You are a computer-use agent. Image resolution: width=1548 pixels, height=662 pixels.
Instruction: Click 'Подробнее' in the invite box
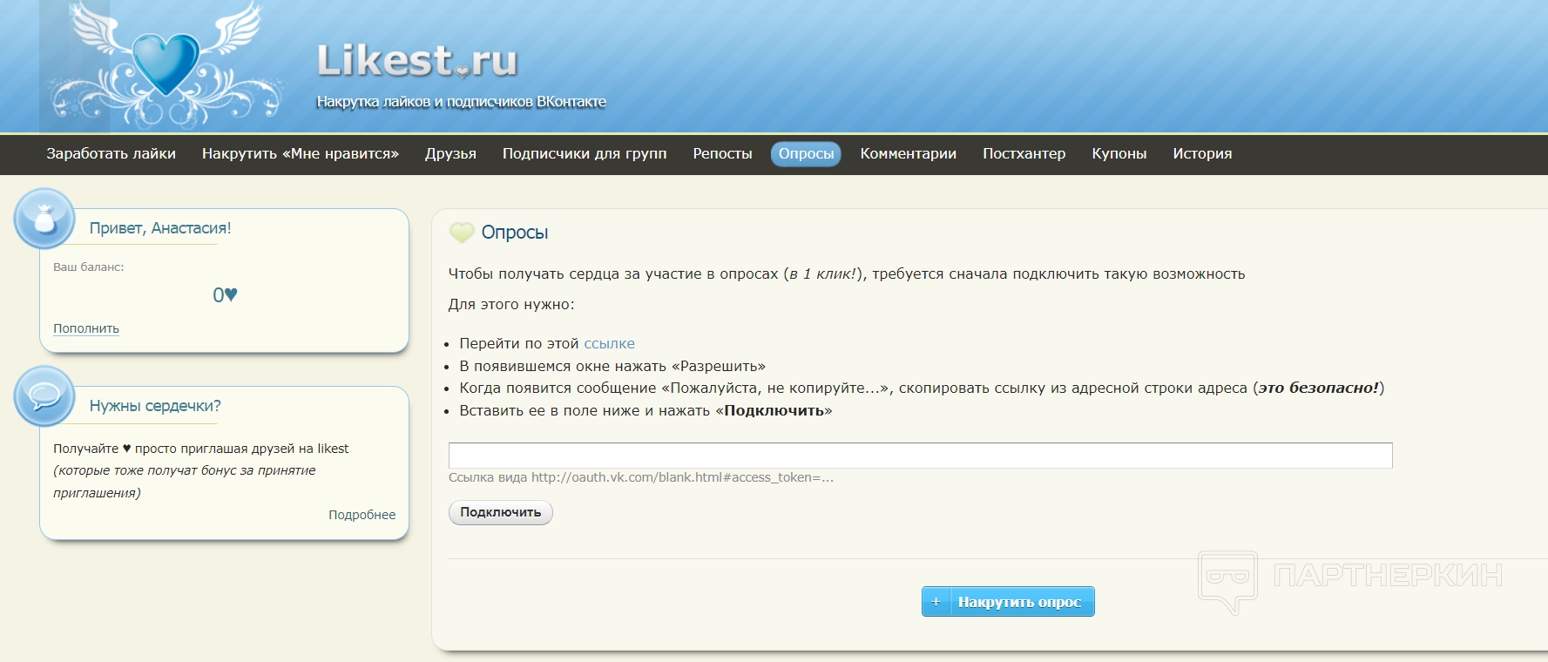(x=362, y=515)
